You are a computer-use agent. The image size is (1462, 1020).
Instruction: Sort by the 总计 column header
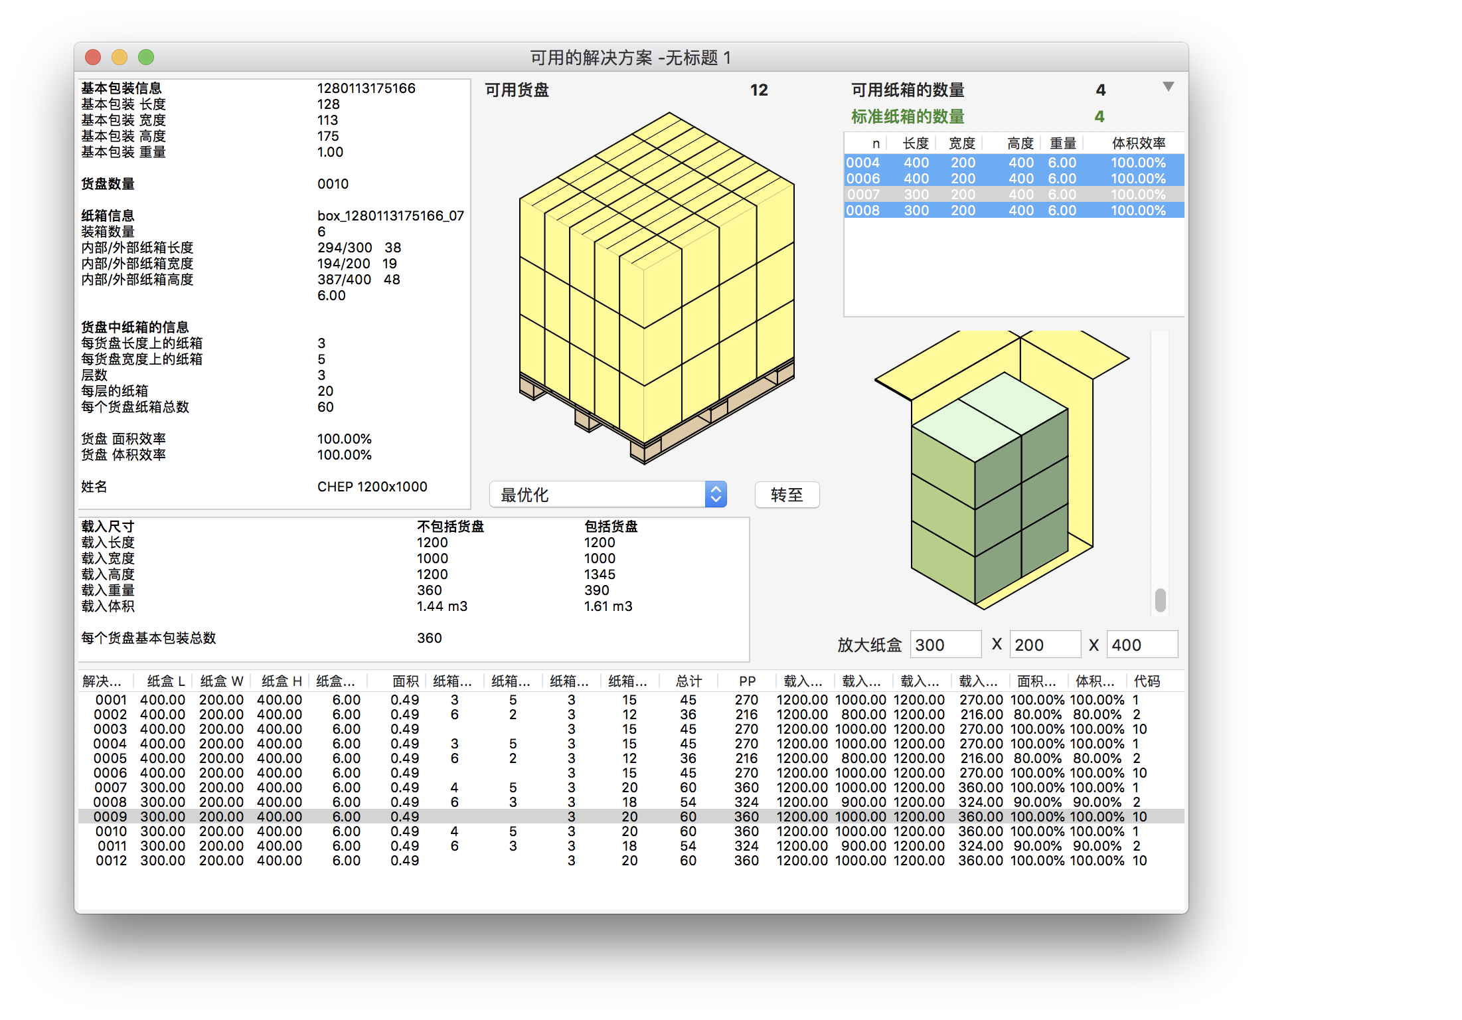pyautogui.click(x=689, y=681)
